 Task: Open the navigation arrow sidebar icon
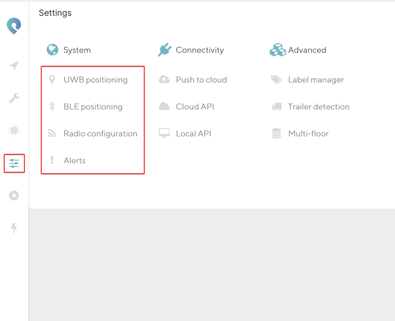pos(14,66)
